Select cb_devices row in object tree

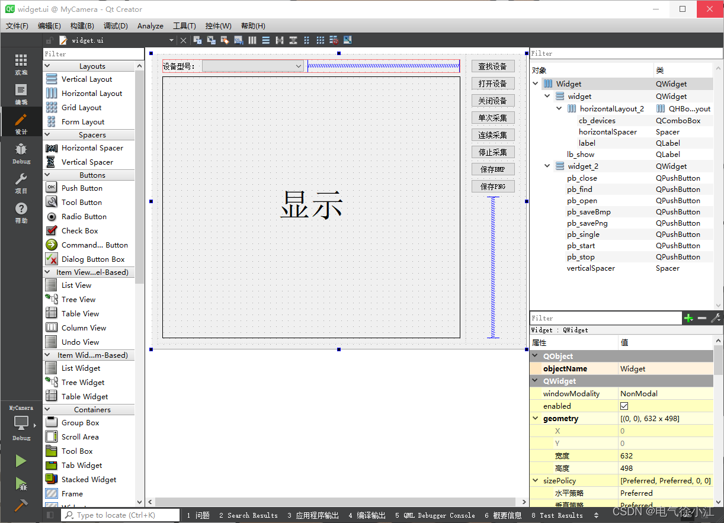point(622,121)
